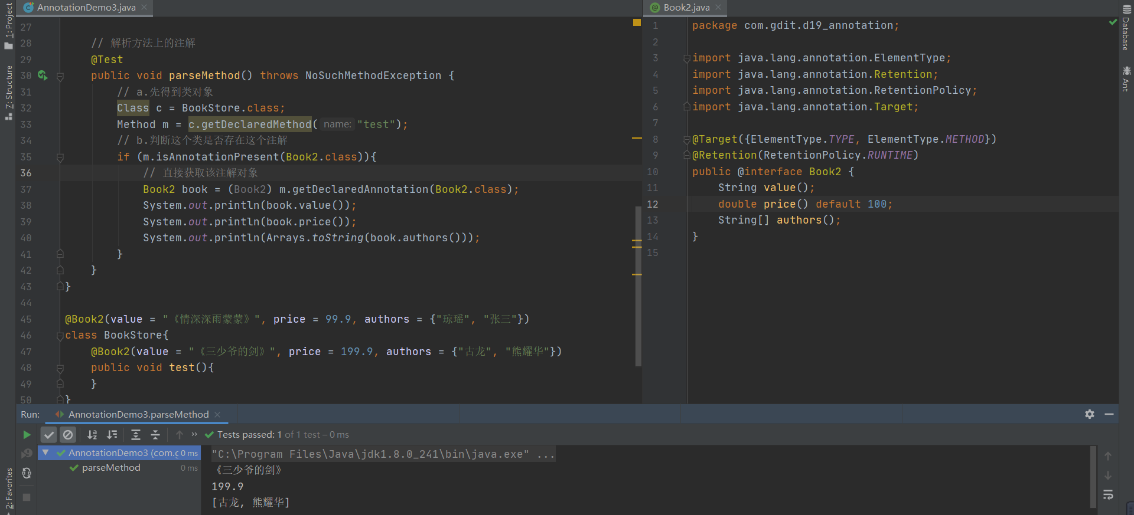Sort test results by duration

pos(112,435)
